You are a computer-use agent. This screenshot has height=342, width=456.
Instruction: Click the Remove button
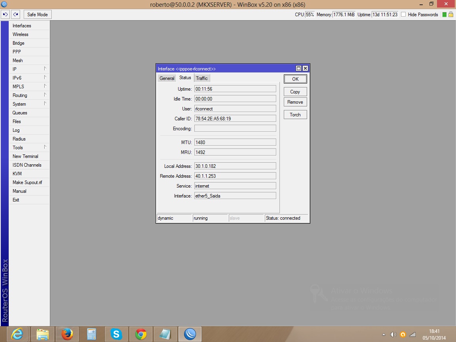click(295, 102)
